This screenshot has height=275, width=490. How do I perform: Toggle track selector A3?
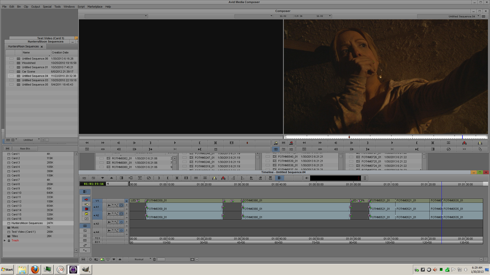tap(97, 224)
